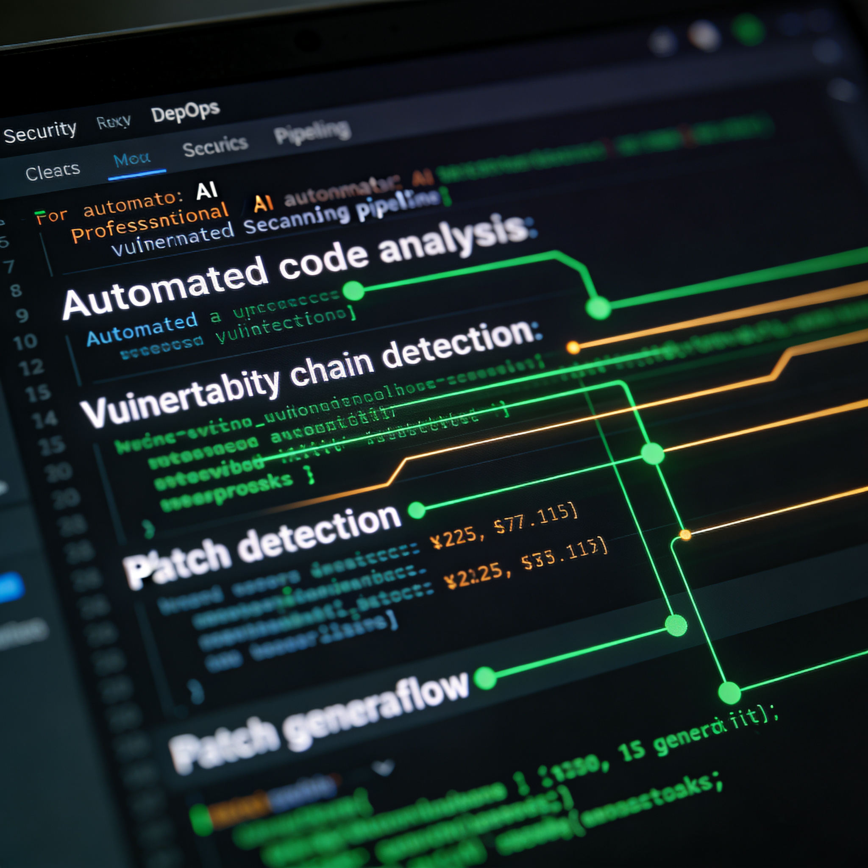The height and width of the screenshot is (868, 868).
Task: Select the green node next to Patch generaflow
Action: click(485, 678)
